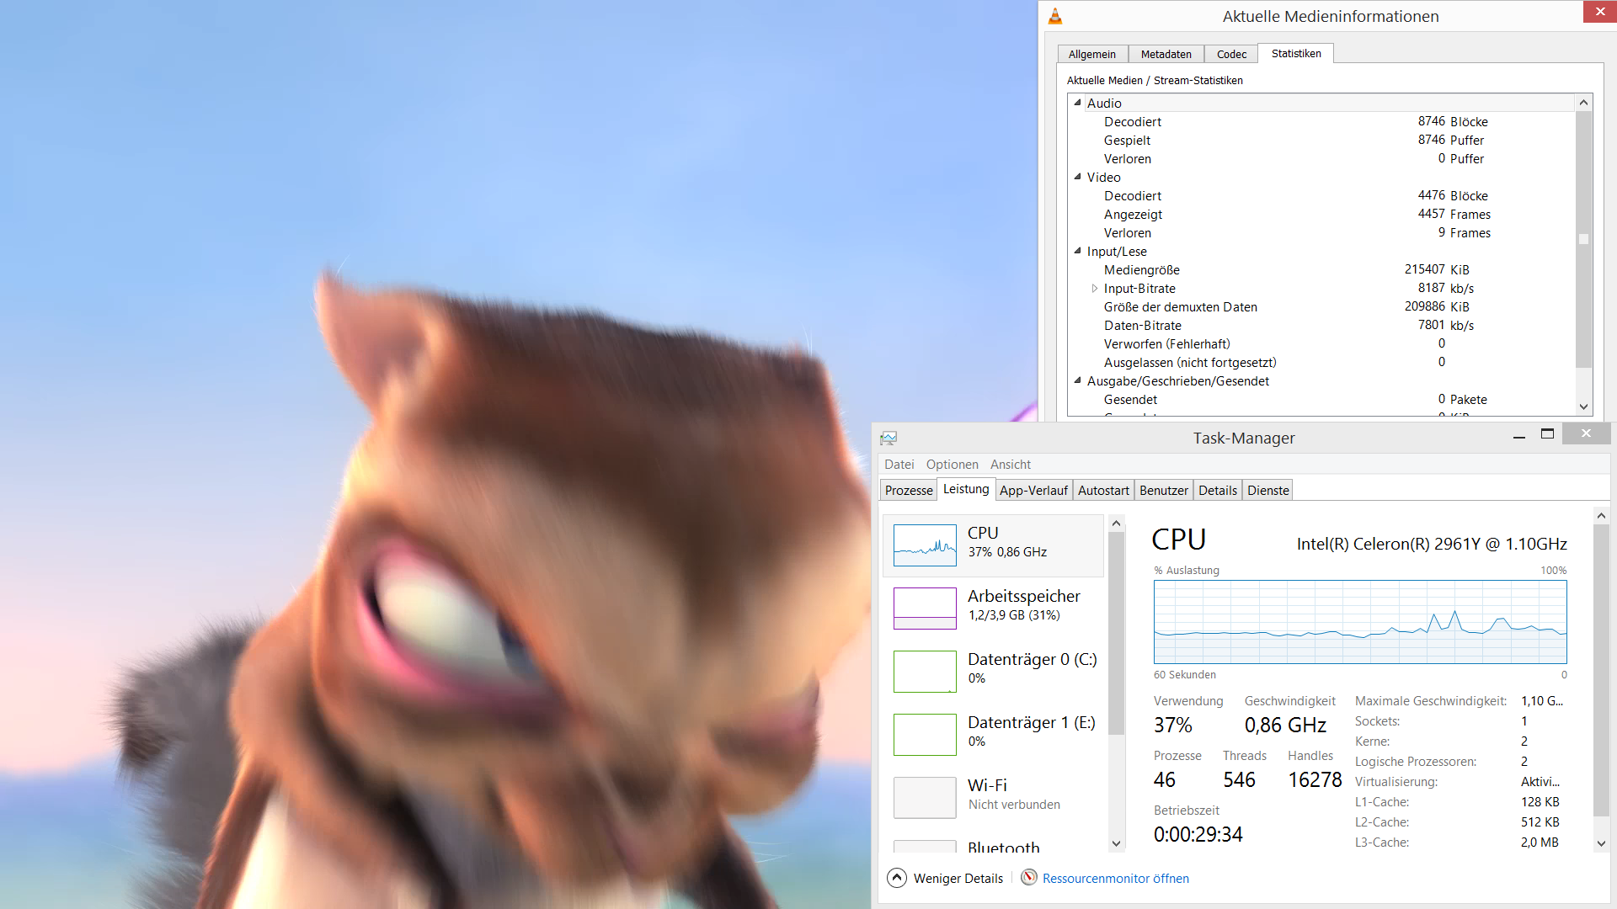Close the Task-Manager window

(x=1586, y=433)
